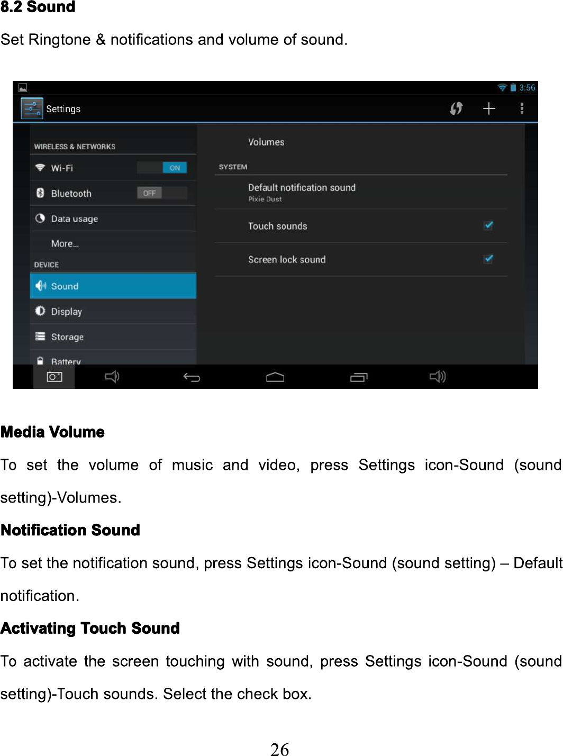Tap the Home navigation button

[x=275, y=377]
